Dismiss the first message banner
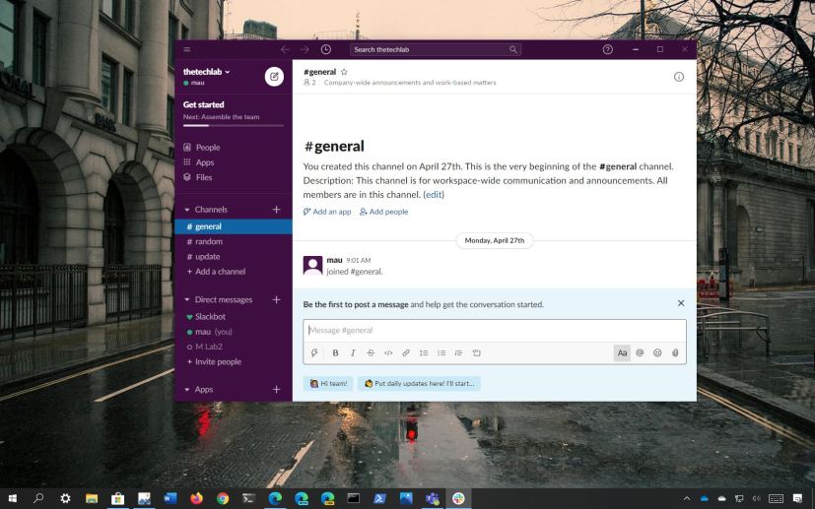Image resolution: width=815 pixels, height=509 pixels. click(681, 303)
